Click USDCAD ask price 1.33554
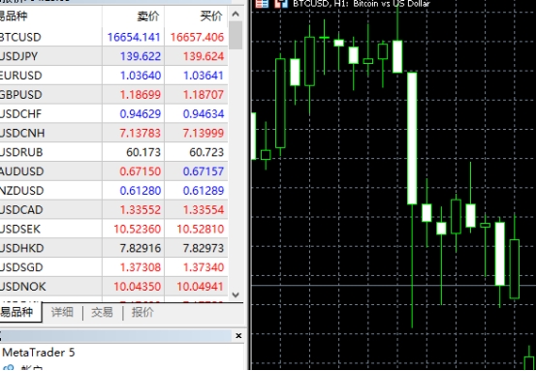This screenshot has height=371, width=537. point(204,209)
